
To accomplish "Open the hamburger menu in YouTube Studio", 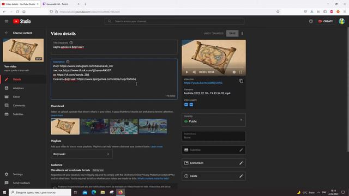I will (x=7, y=21).
